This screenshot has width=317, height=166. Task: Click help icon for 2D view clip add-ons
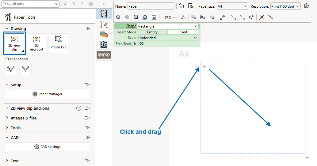pos(79,108)
